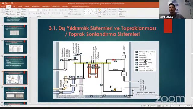This screenshot has height=109, width=193.
Task: Open the Görünüm ribbon tab
Action: pyautogui.click(x=65, y=7)
